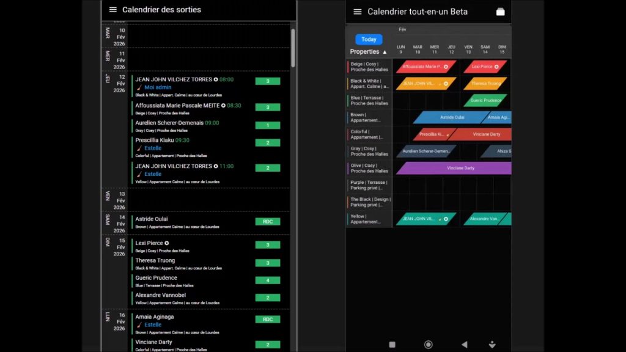Click the departures list vertical scrollbar
Screen dimensions: 626x352
click(x=293, y=49)
